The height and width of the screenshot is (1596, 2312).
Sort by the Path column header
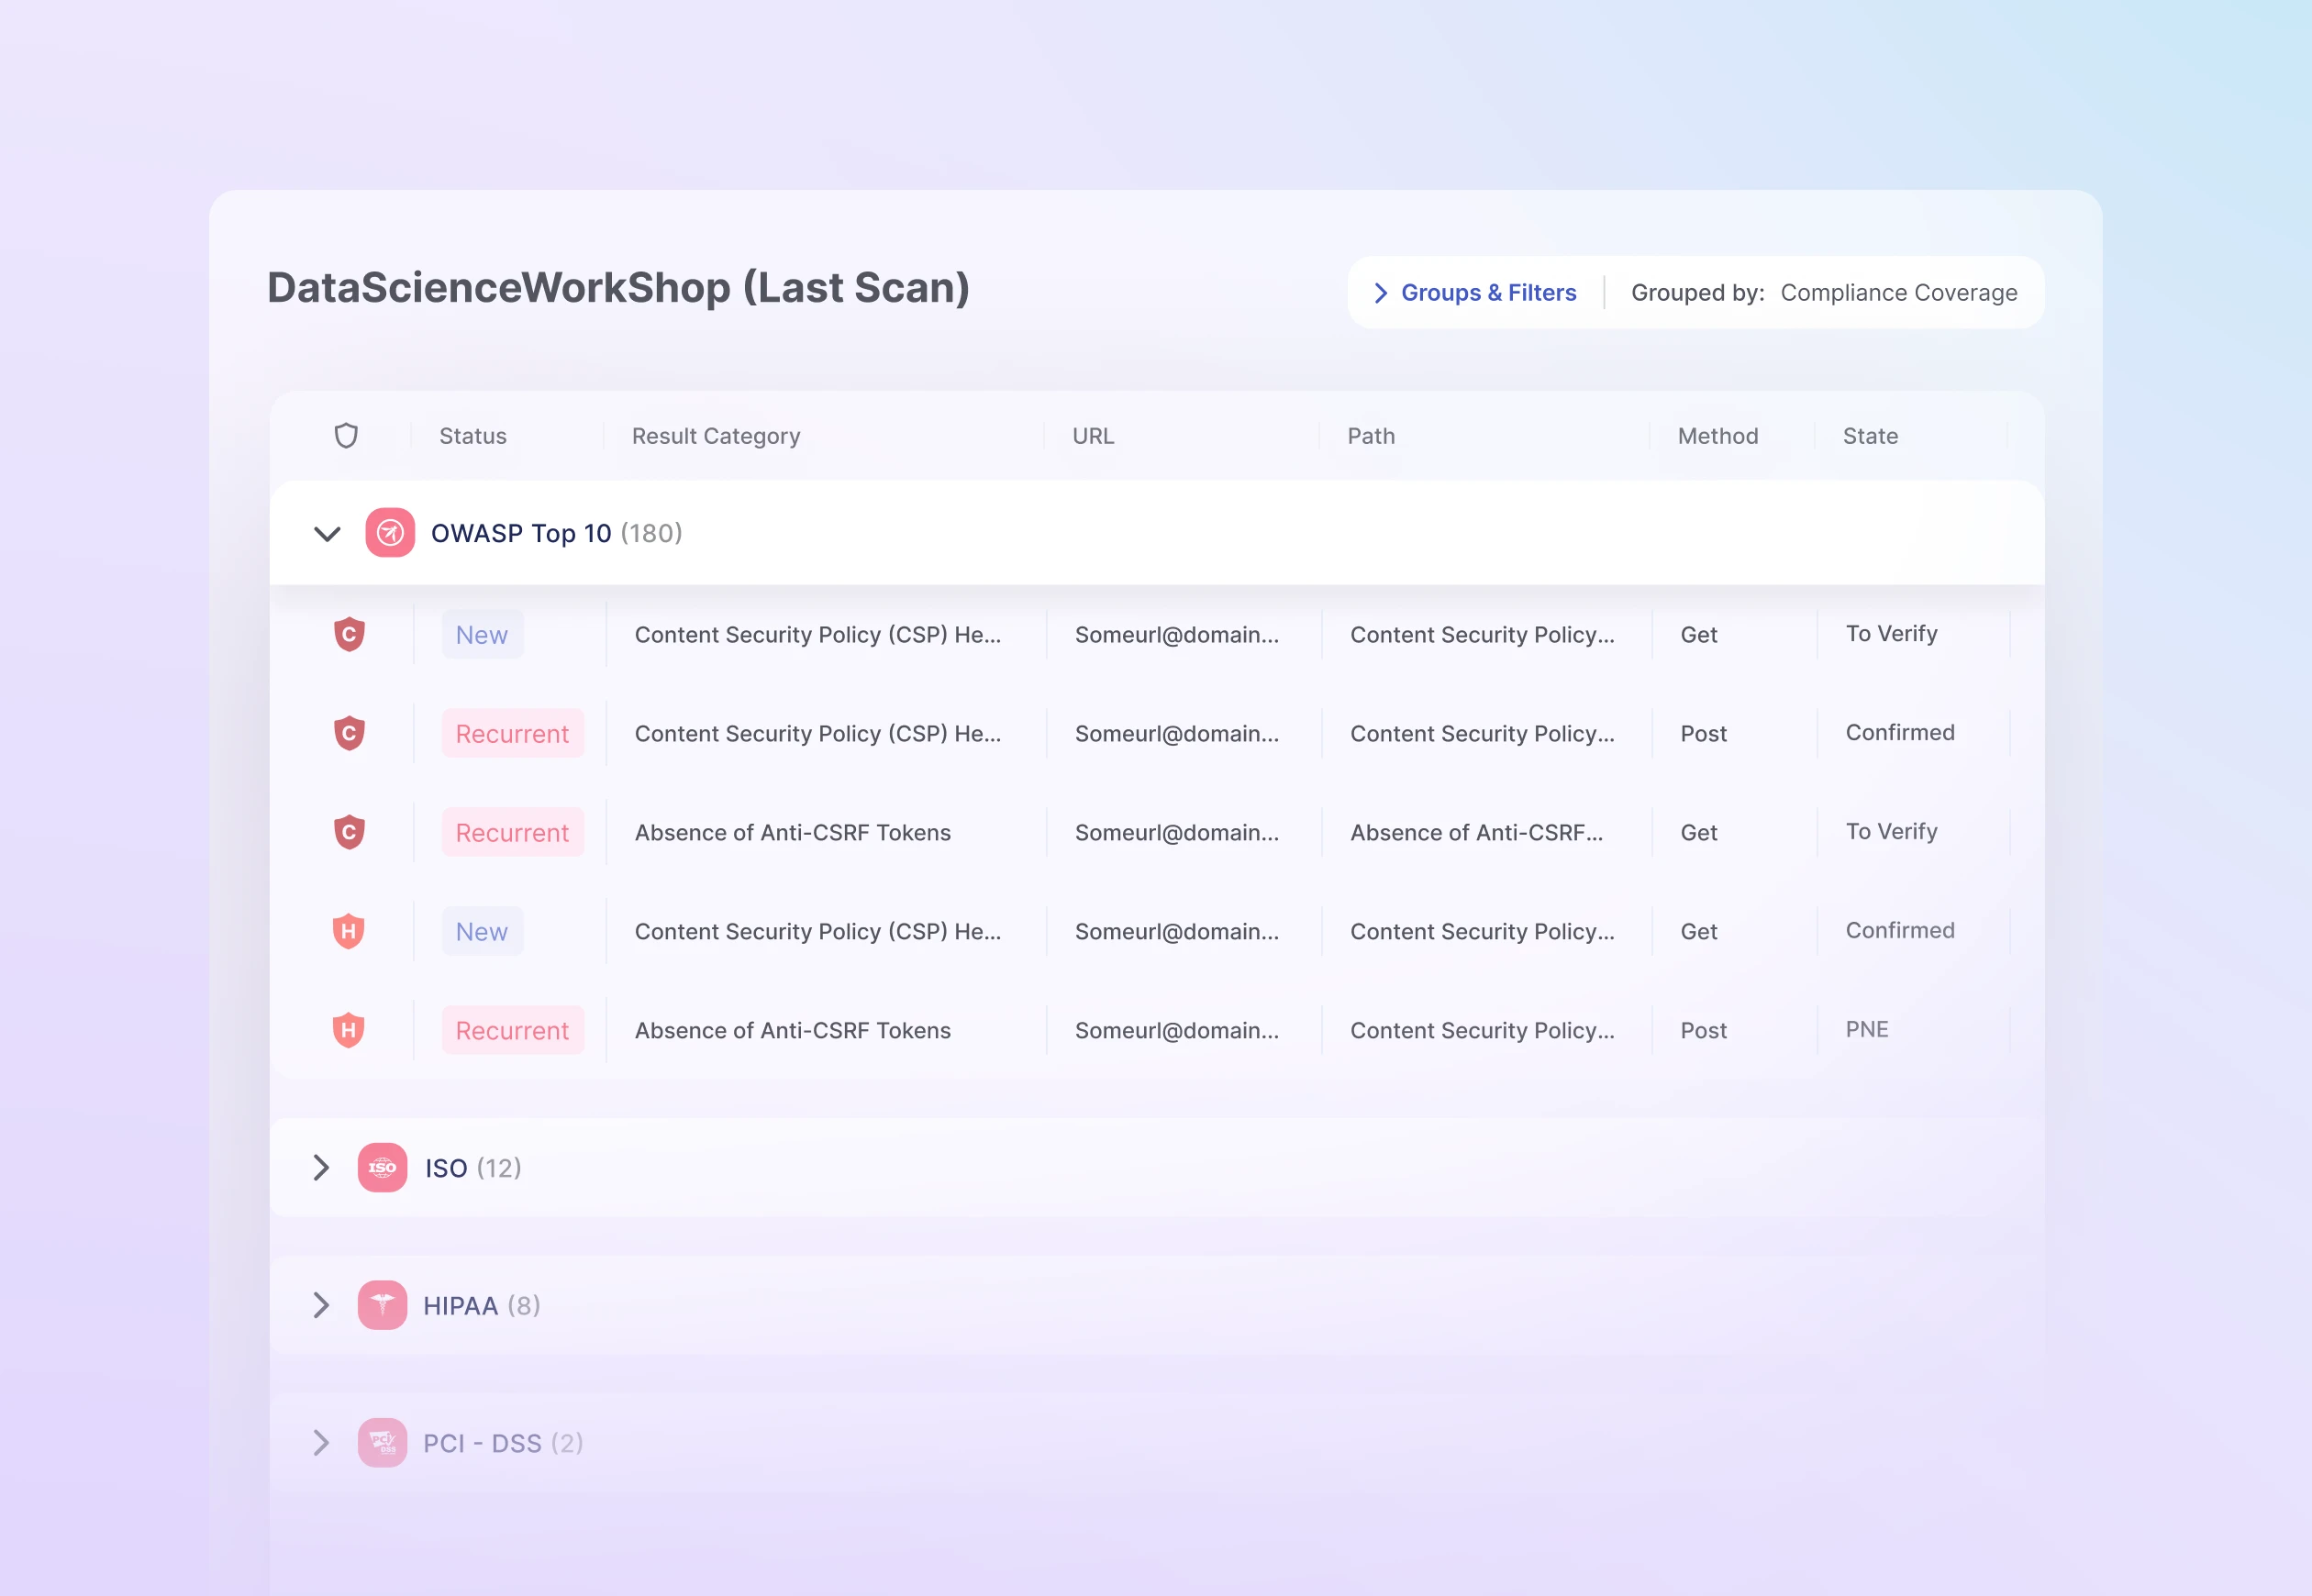click(1371, 436)
